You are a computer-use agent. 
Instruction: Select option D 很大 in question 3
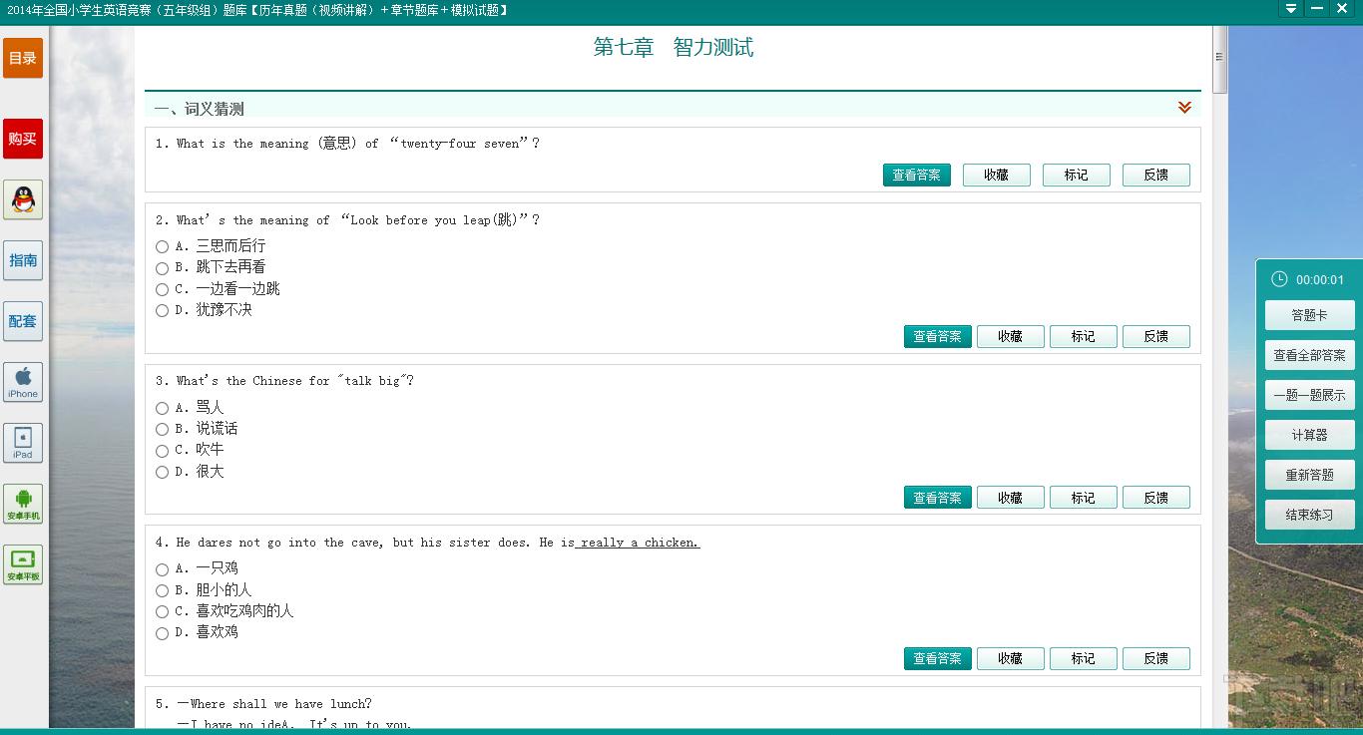click(162, 472)
